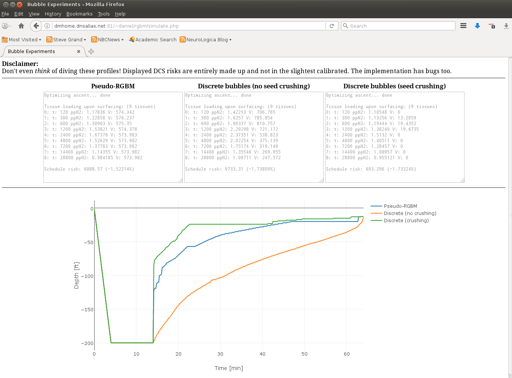The image size is (512, 378).
Task: Go back using the back arrow button
Action: [x=36, y=26]
